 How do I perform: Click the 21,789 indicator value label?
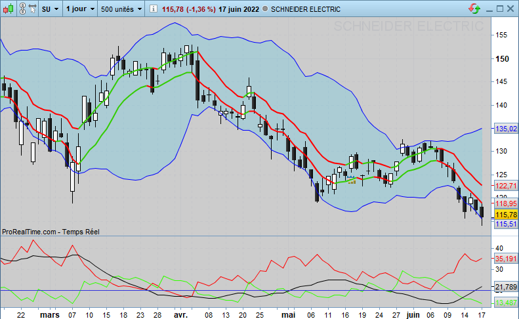[x=506, y=287]
